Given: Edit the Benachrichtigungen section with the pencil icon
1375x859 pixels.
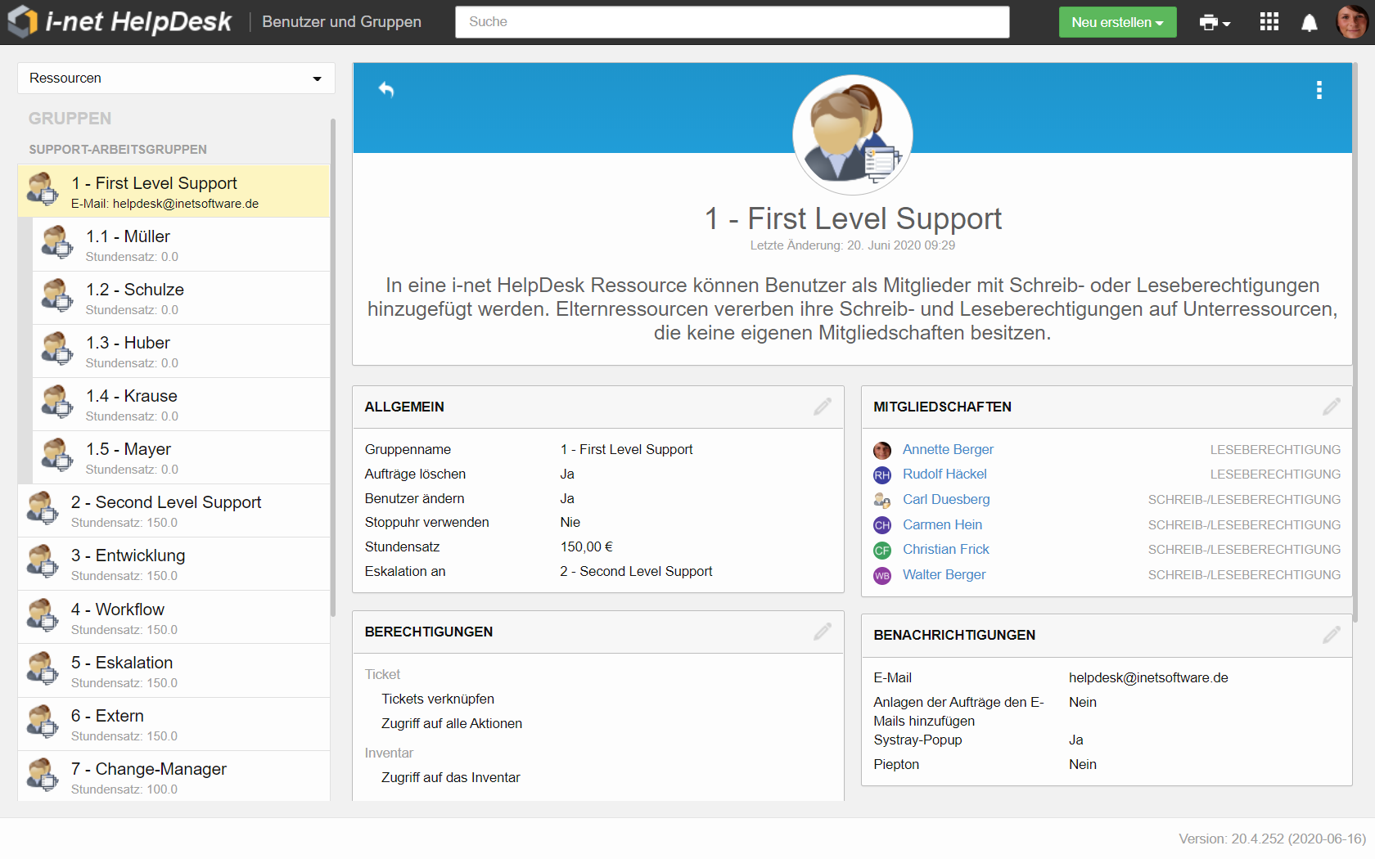Looking at the screenshot, I should [1332, 635].
